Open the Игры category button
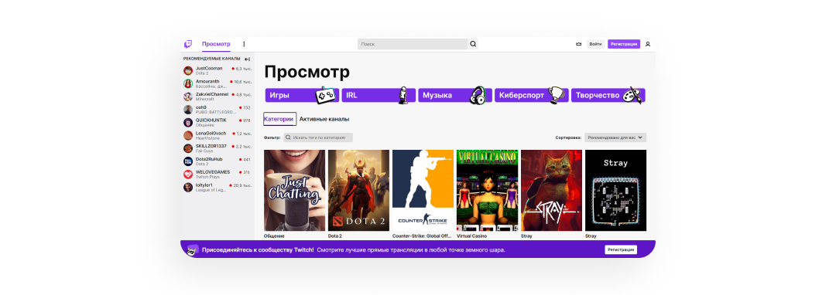Image resolution: width=836 pixels, height=295 pixels. [x=303, y=96]
